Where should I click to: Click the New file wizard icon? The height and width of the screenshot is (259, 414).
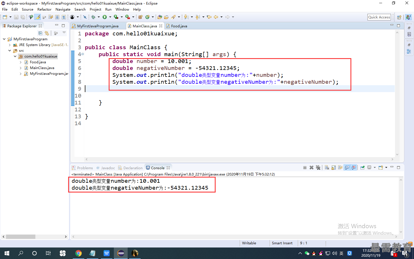[5, 17]
